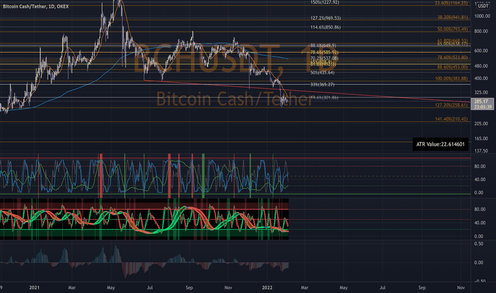Click 325.00 on the price axis
The width and height of the screenshot is (496, 293).
click(481, 93)
